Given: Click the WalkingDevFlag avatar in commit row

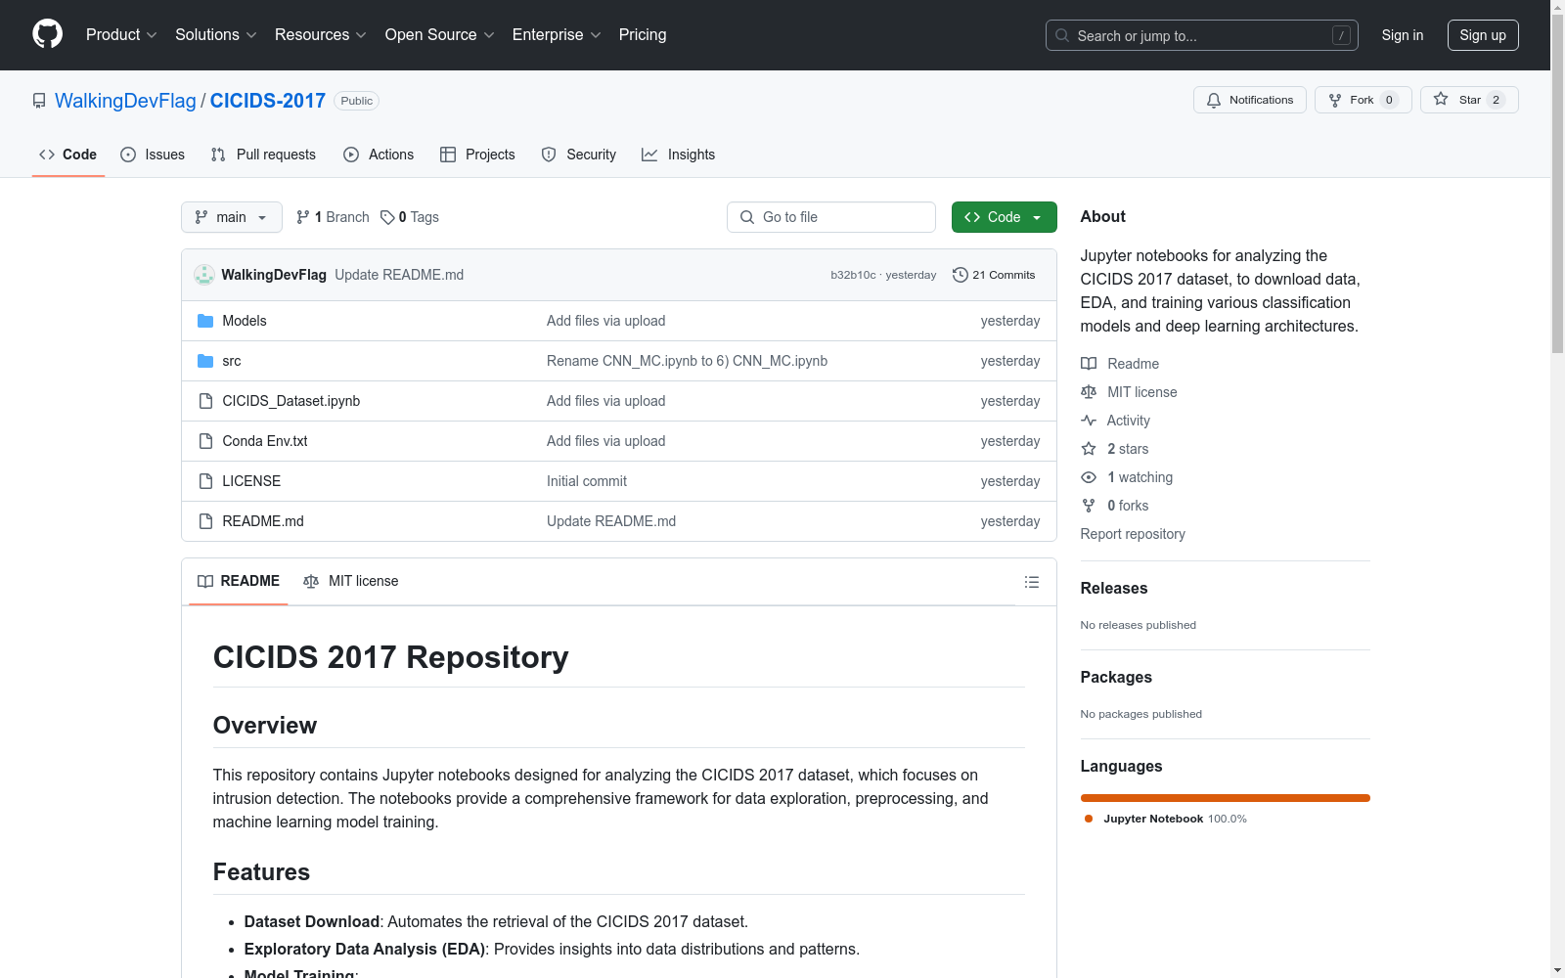Looking at the screenshot, I should [x=204, y=275].
